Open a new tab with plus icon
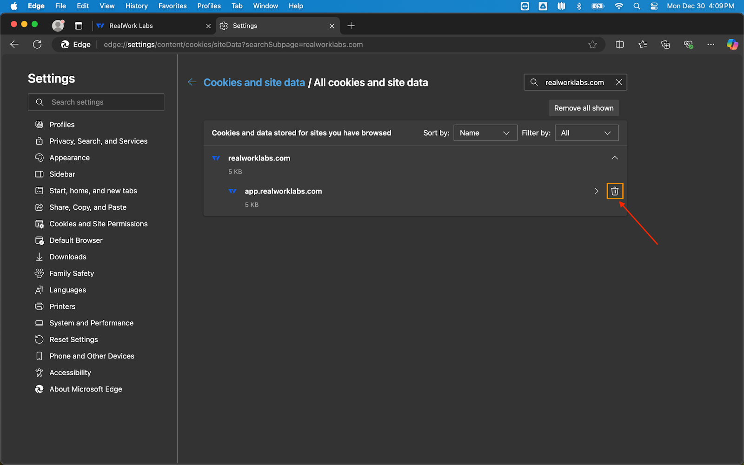 pyautogui.click(x=351, y=26)
